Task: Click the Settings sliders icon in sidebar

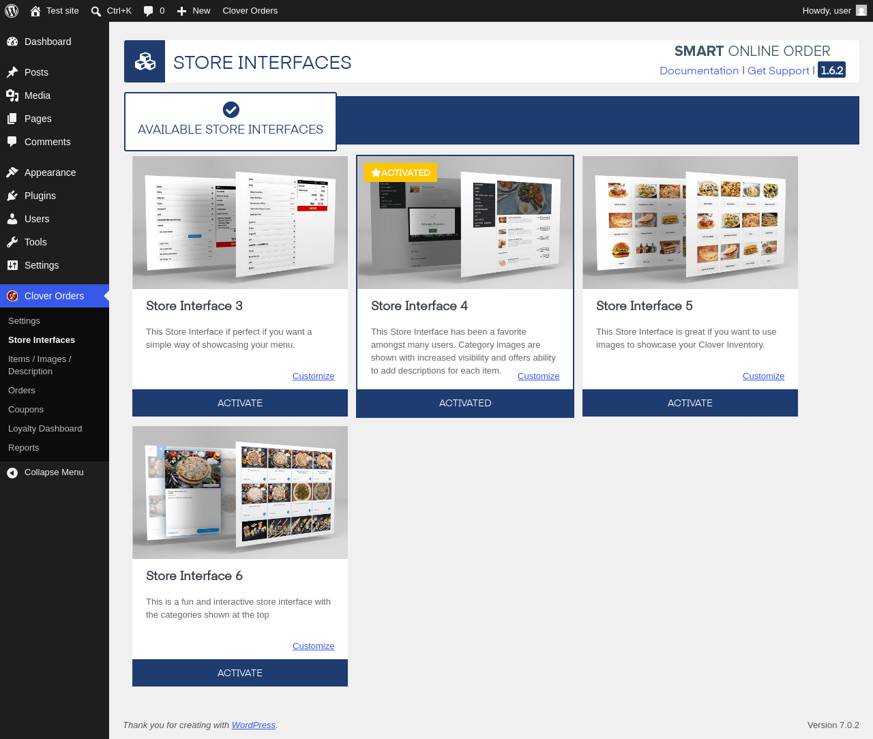Action: pyautogui.click(x=12, y=265)
